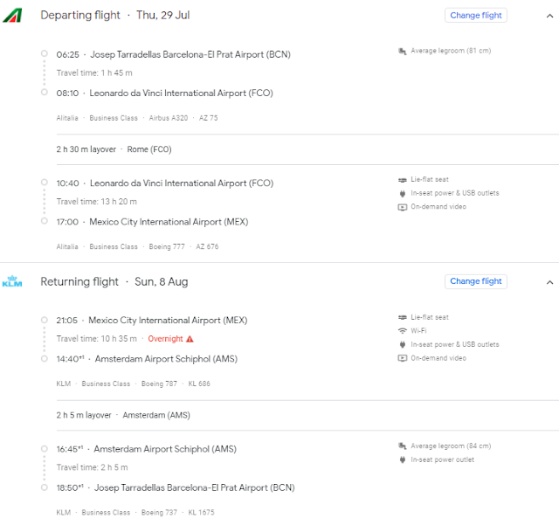Change the returning flight
This screenshot has height=518, width=559.
point(475,281)
